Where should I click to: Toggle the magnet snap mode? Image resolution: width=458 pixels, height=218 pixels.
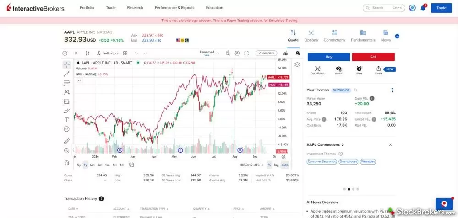pos(66,163)
